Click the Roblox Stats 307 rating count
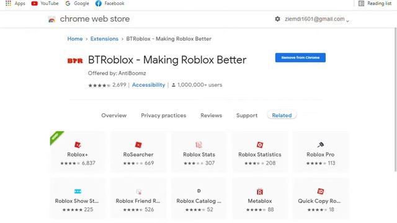The image size is (397, 223). [210, 163]
